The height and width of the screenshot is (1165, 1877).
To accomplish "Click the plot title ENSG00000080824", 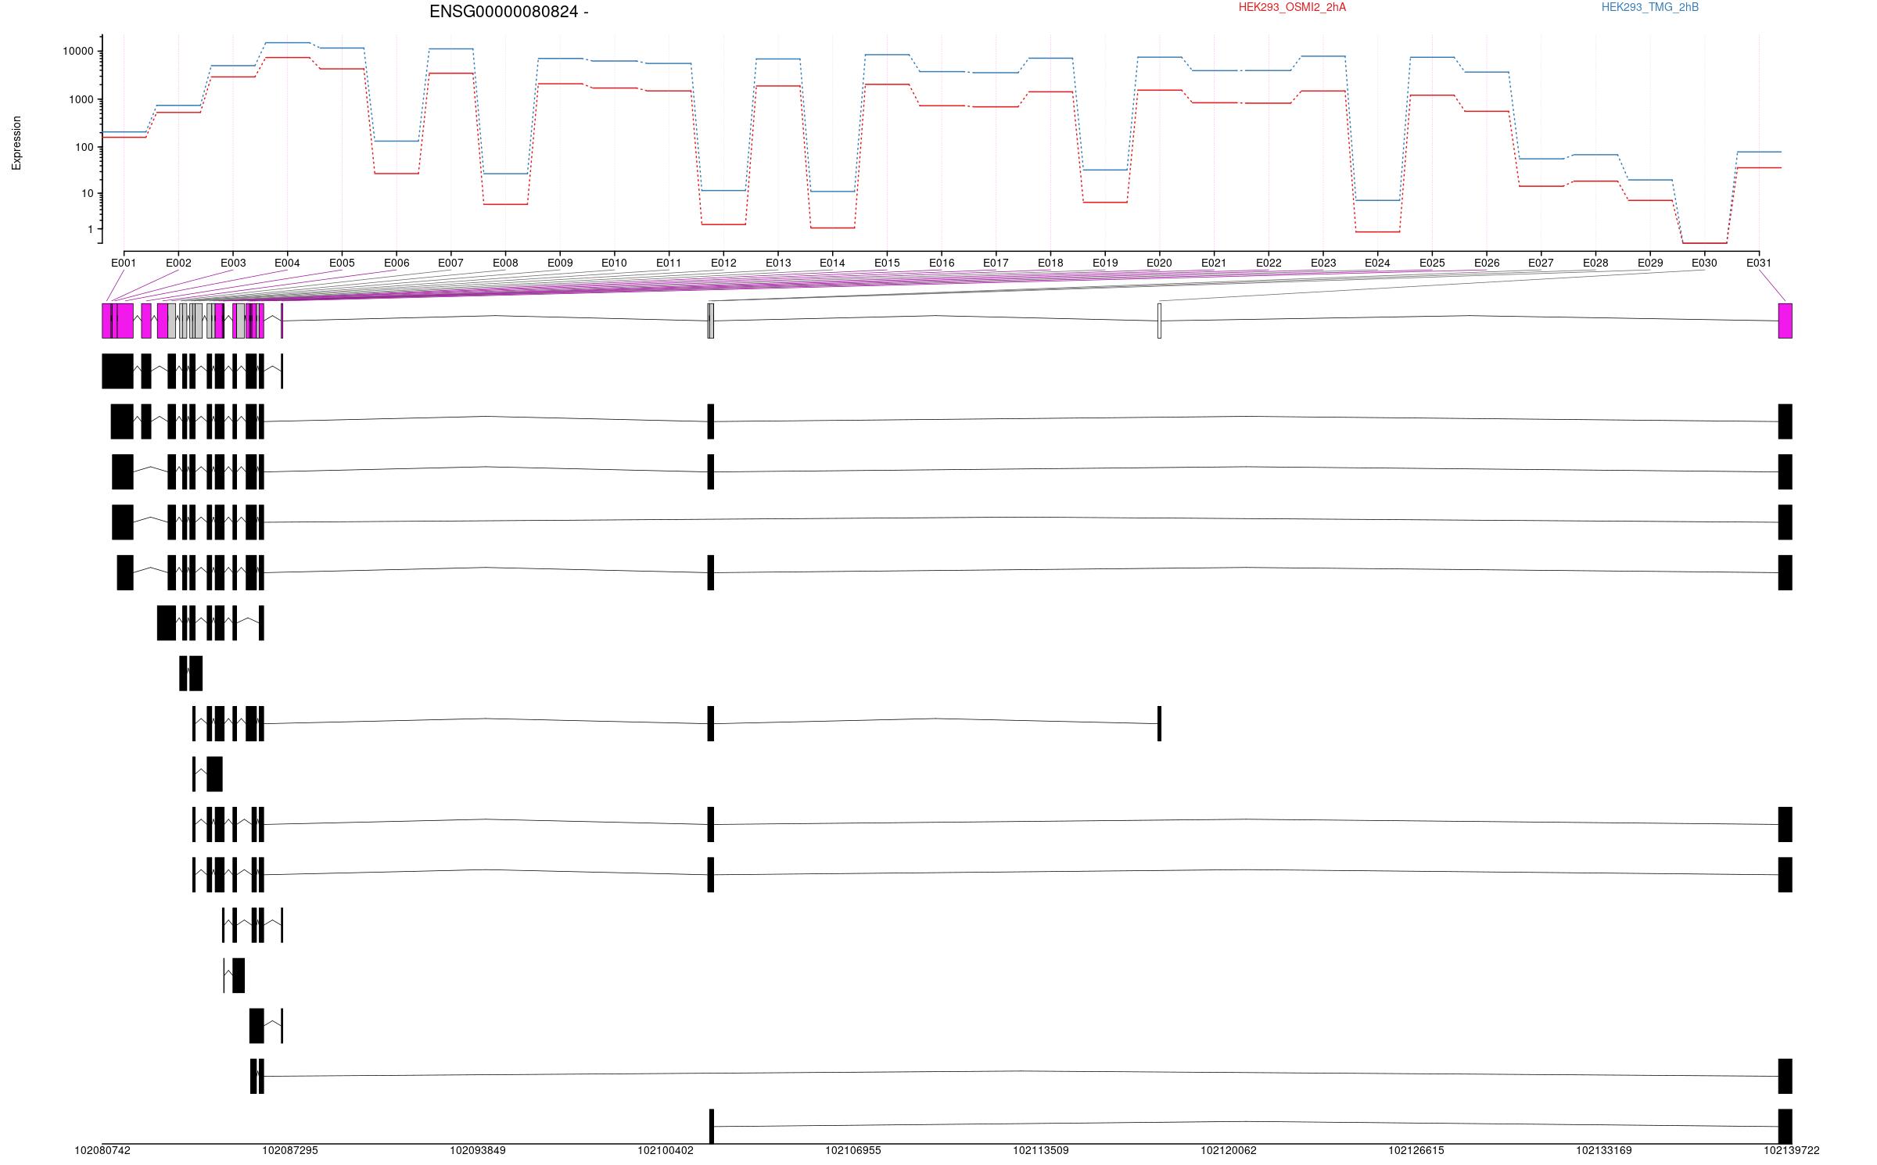I will pos(504,12).
